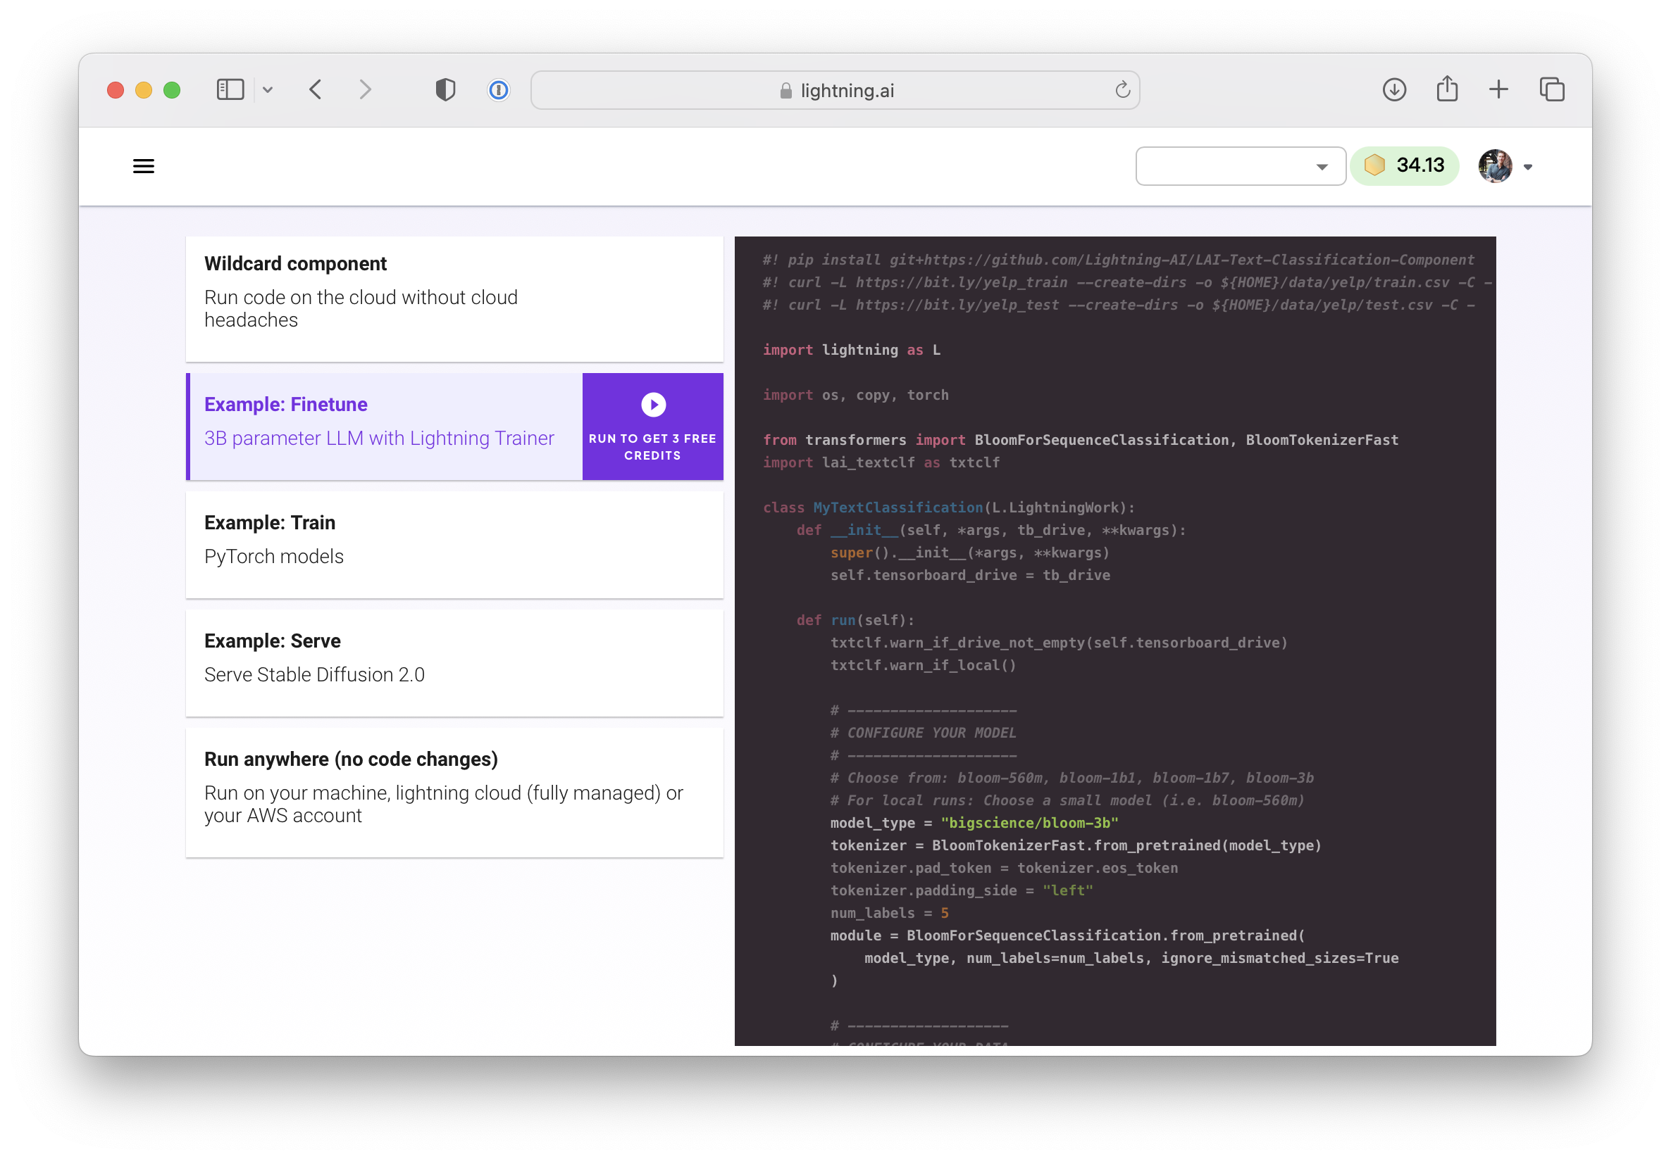
Task: Show Safari downloads
Action: pos(1394,90)
